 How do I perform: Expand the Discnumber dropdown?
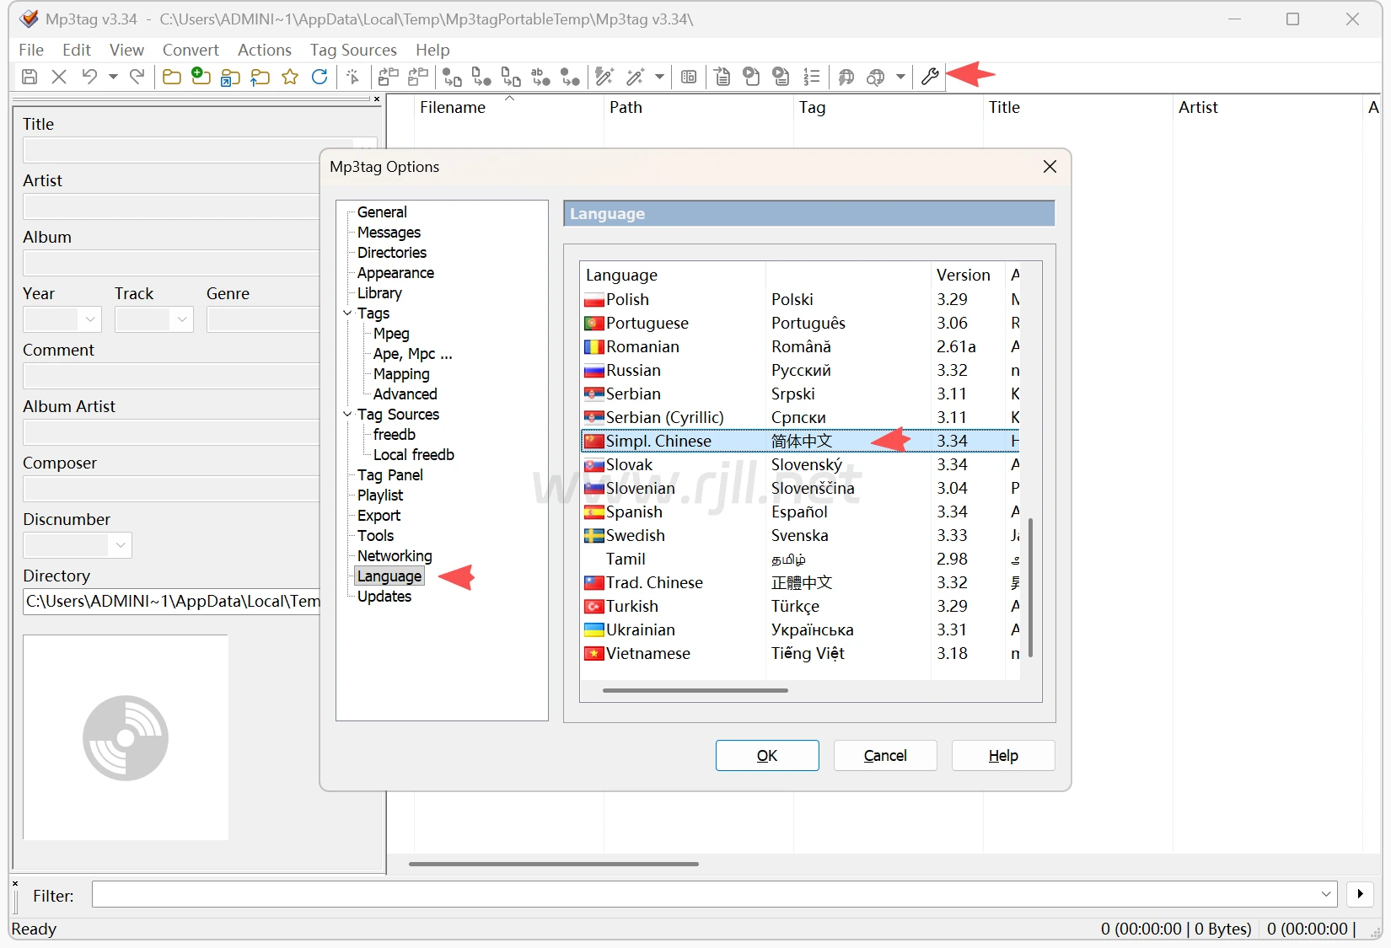[x=121, y=545]
